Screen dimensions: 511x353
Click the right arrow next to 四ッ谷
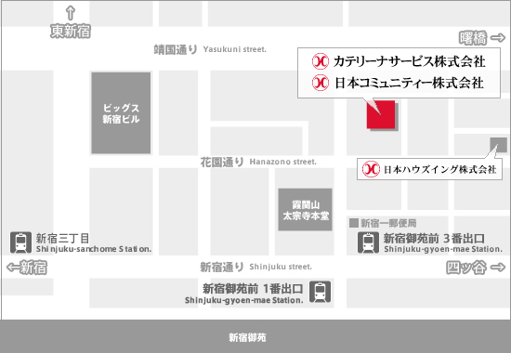pyautogui.click(x=498, y=268)
